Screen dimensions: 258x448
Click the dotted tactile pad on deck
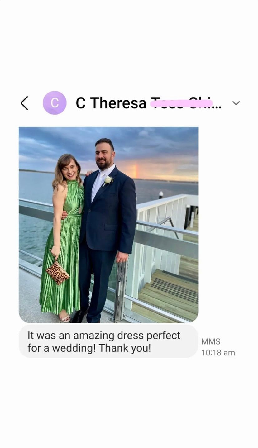point(176,290)
